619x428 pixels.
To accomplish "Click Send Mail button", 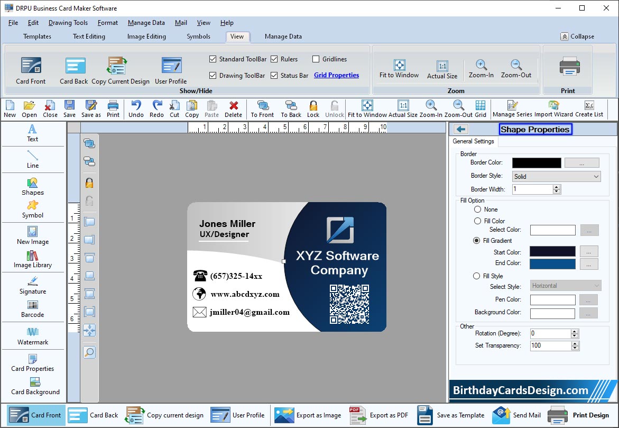I will (516, 415).
